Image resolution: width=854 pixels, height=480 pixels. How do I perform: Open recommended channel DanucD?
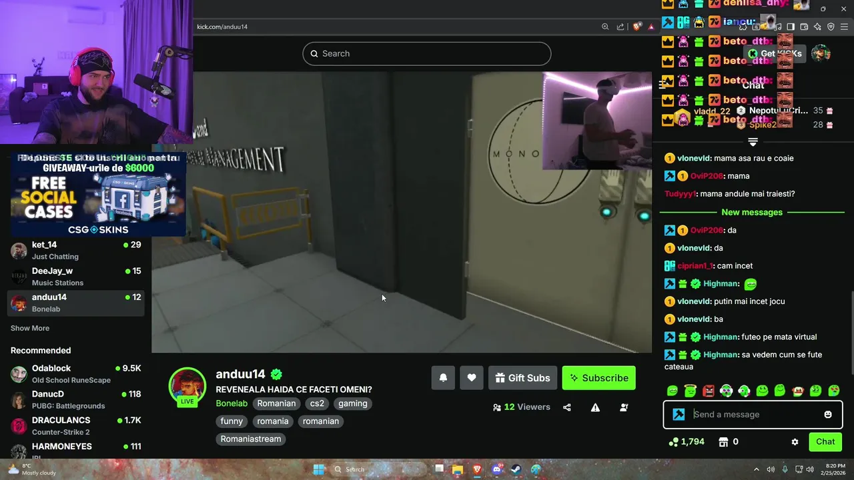75,400
